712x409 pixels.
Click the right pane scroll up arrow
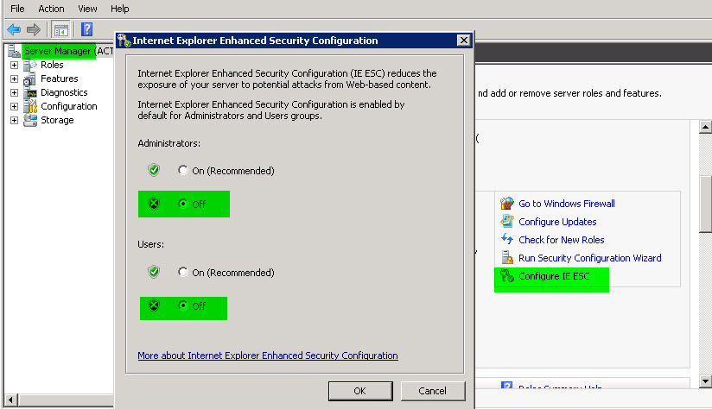point(705,127)
